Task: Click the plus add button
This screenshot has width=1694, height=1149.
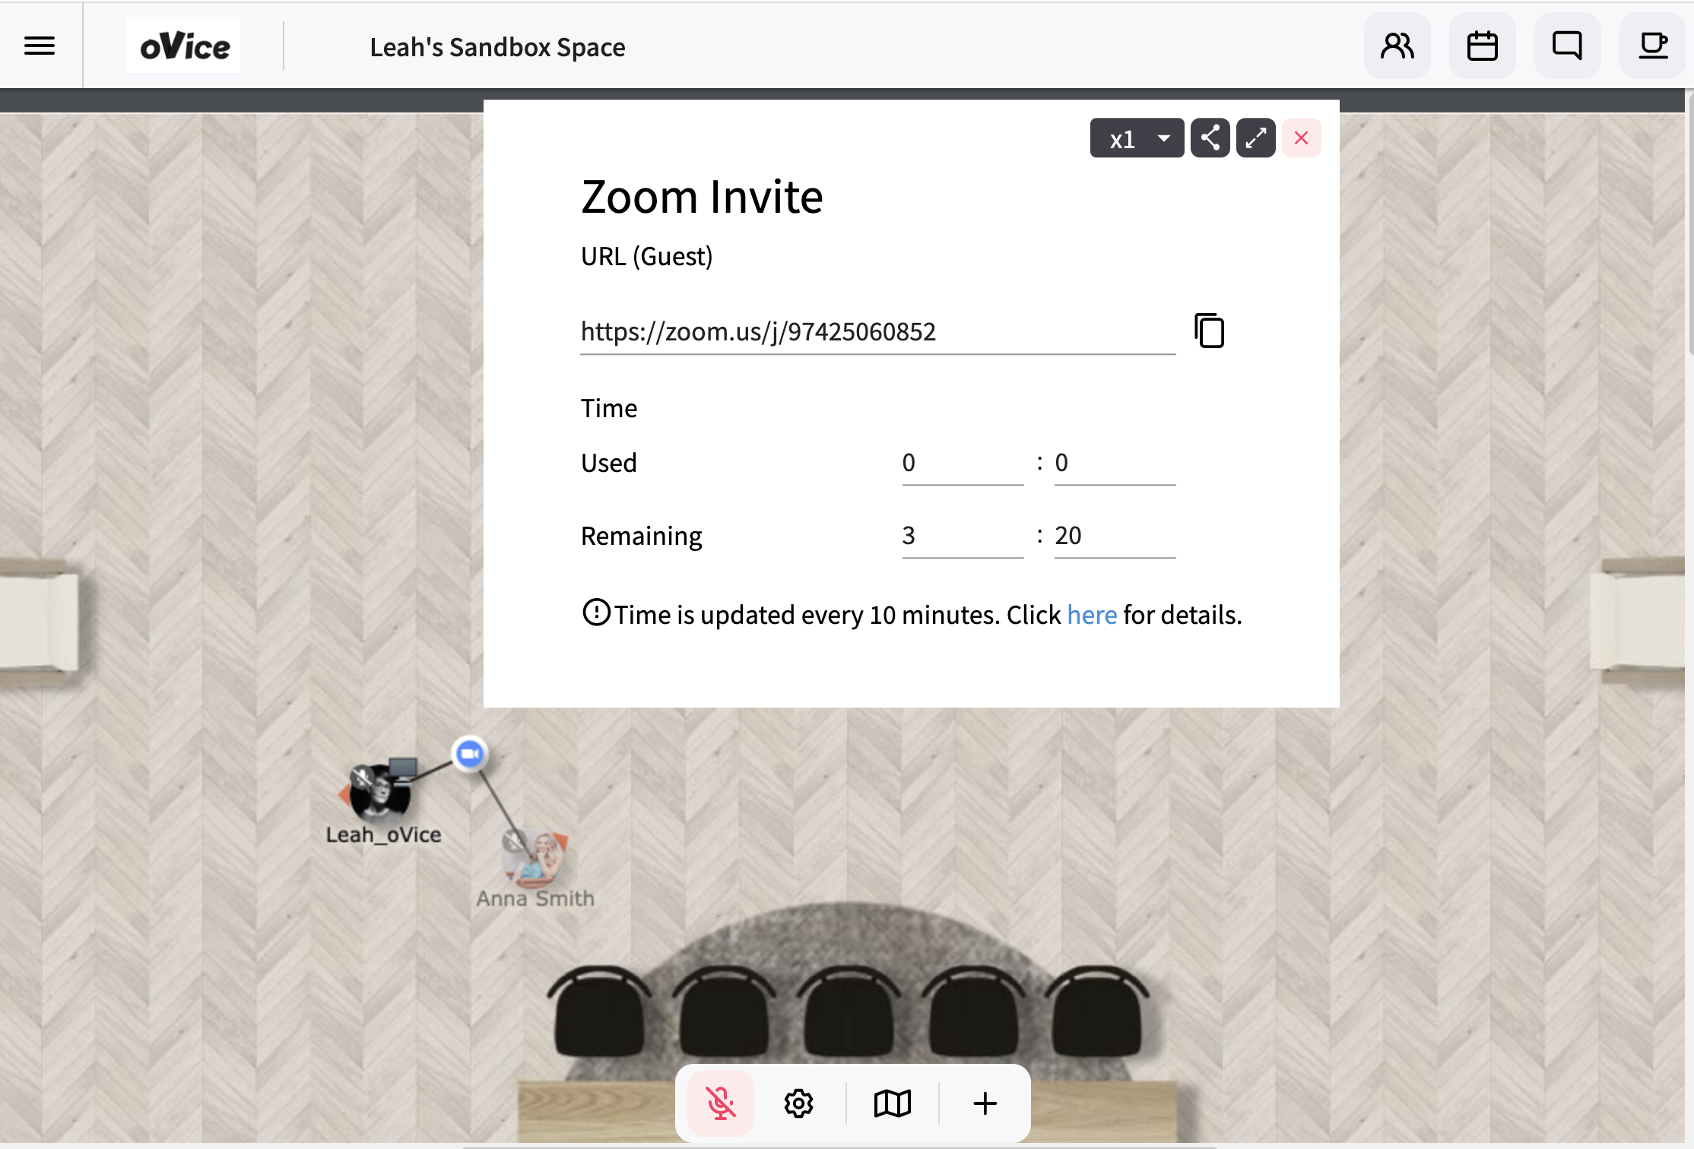Action: click(x=985, y=1103)
